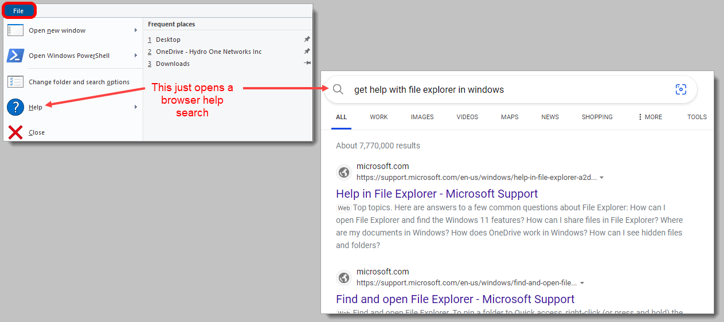Screen dimensions: 724x322
Task: Select the ALL results tab
Action: [342, 117]
